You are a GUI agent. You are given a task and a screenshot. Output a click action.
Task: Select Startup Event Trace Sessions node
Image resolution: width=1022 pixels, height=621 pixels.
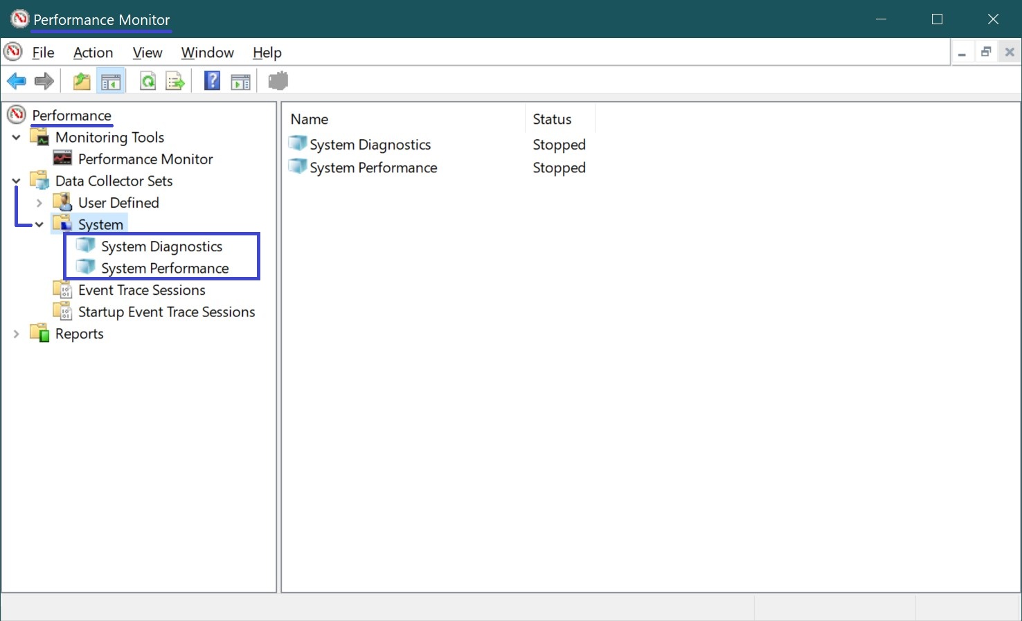(167, 312)
